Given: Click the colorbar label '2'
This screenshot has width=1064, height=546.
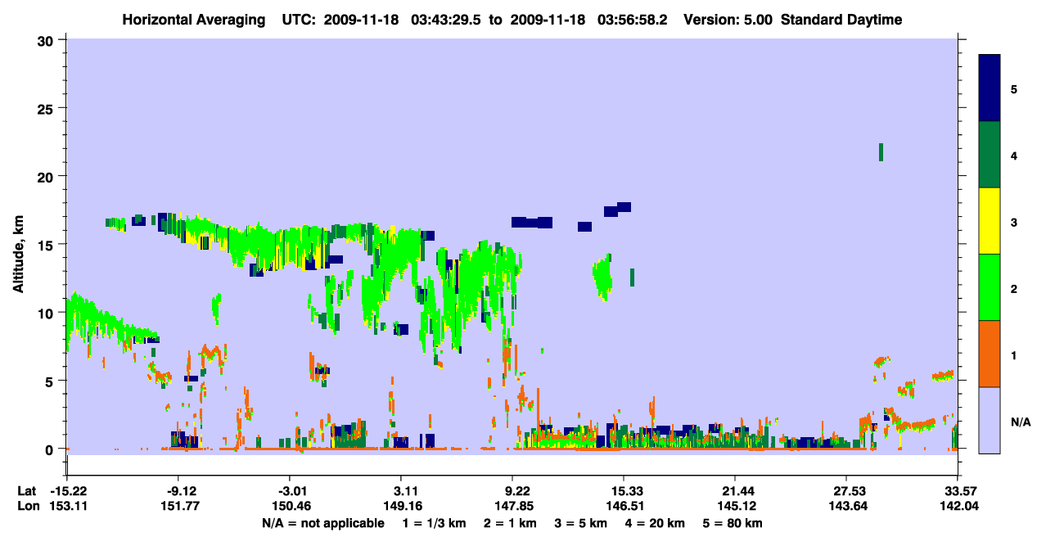Looking at the screenshot, I should point(1014,288).
